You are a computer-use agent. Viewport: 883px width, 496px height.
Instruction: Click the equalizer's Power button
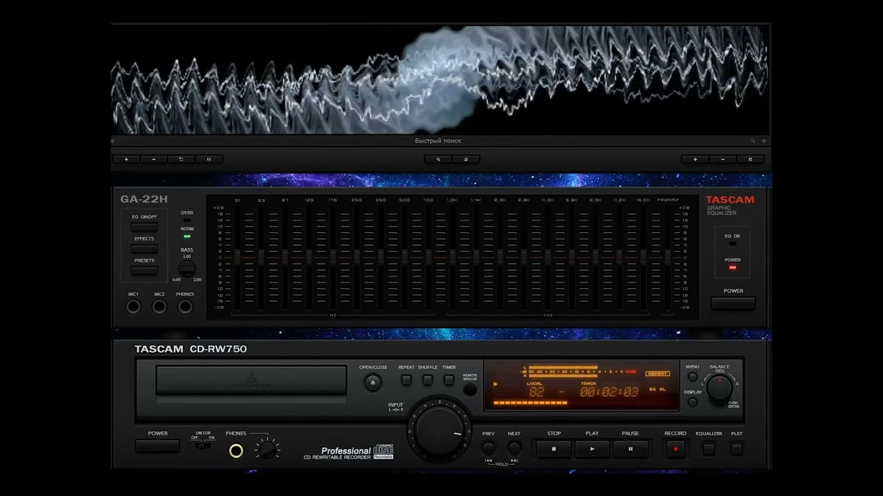point(733,303)
